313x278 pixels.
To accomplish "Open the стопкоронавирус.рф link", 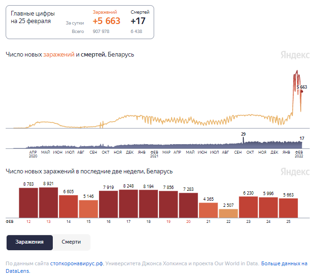I will tap(77, 264).
